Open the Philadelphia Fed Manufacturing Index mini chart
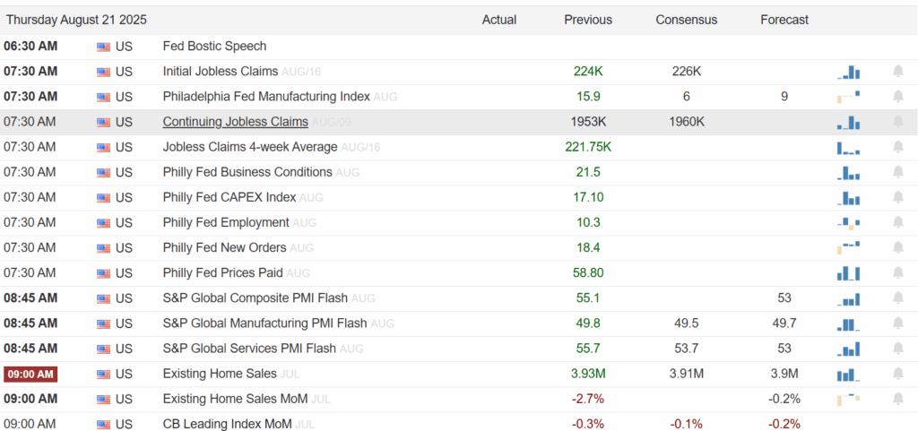The height and width of the screenshot is (431, 918). (848, 97)
